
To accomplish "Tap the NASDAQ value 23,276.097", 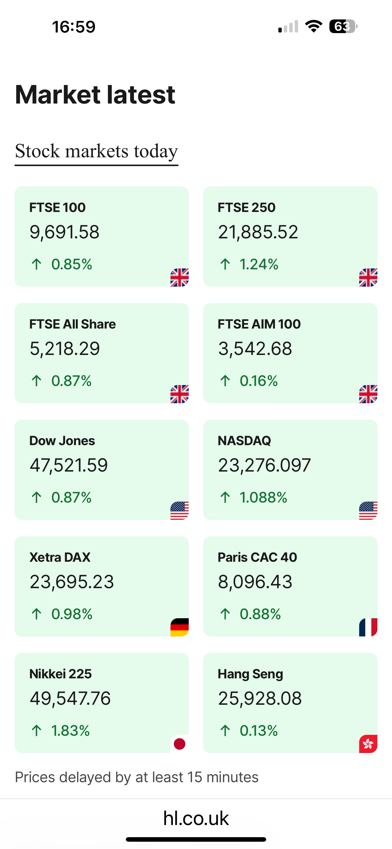I will click(x=264, y=465).
